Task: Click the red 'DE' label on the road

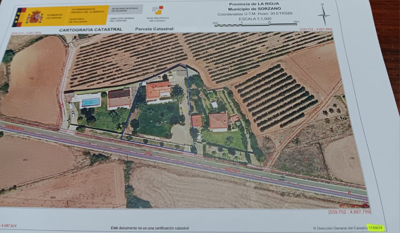Action: coord(148,153)
